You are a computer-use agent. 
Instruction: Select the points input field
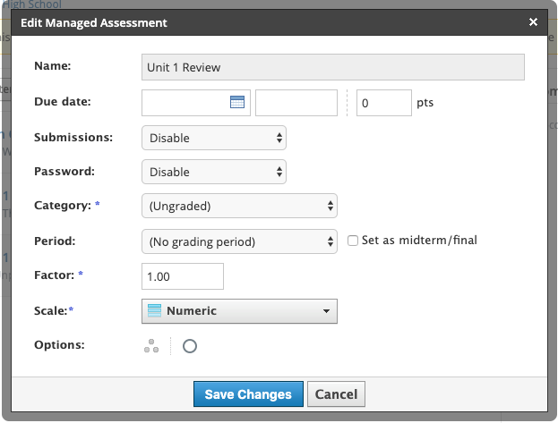coord(383,103)
